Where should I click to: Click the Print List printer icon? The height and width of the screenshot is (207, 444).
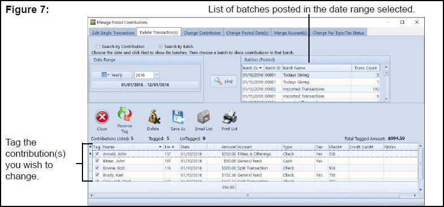[x=229, y=117]
